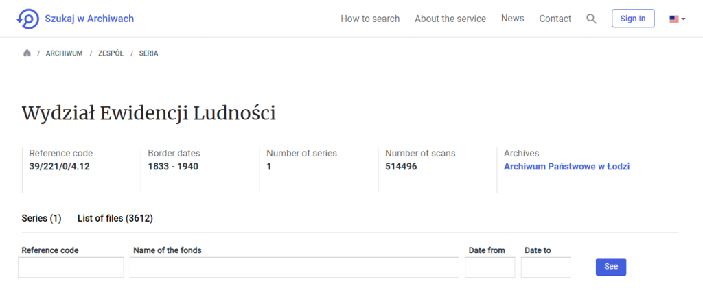Click the Sign In button
This screenshot has width=703, height=299.
[633, 19]
